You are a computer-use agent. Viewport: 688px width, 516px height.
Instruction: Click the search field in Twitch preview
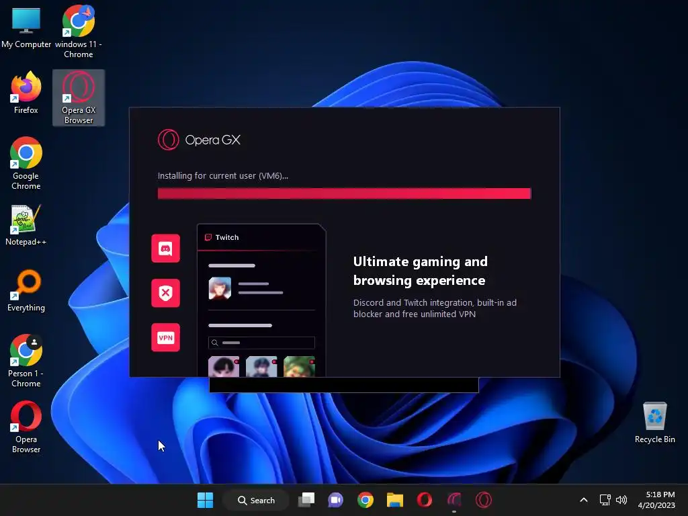pos(261,343)
